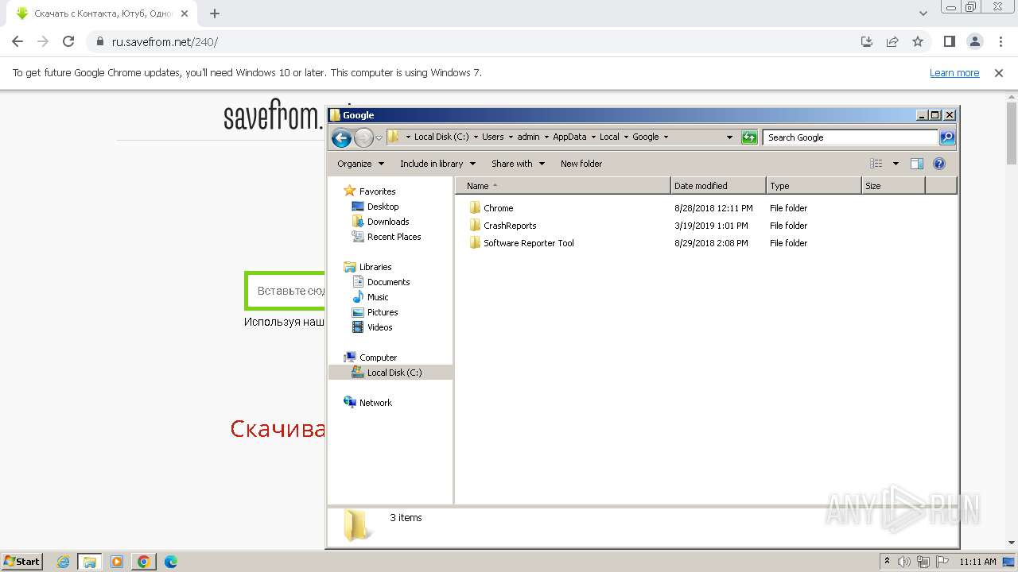Open Microsoft Edge from taskbar
Image resolution: width=1018 pixels, height=572 pixels.
click(x=170, y=562)
